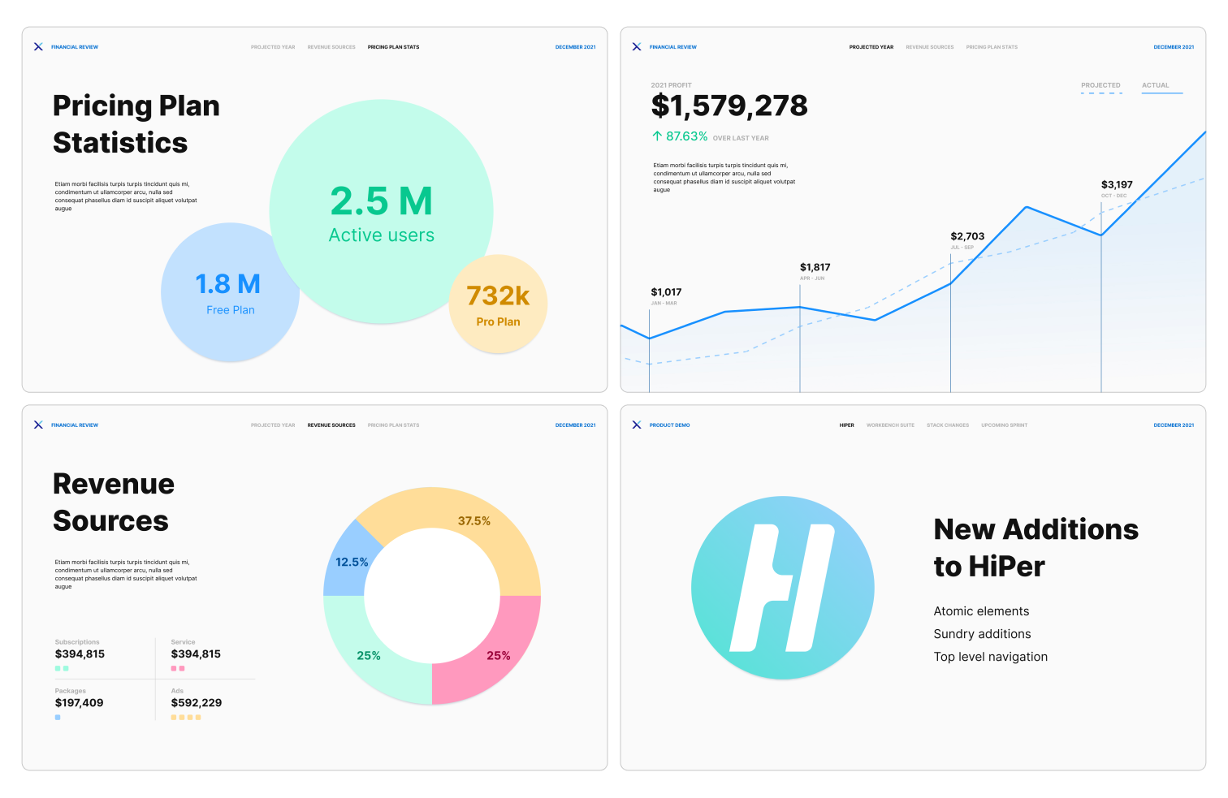Click the X logo on Pricing Plan Statistics slide
The height and width of the screenshot is (798, 1228).
point(38,47)
